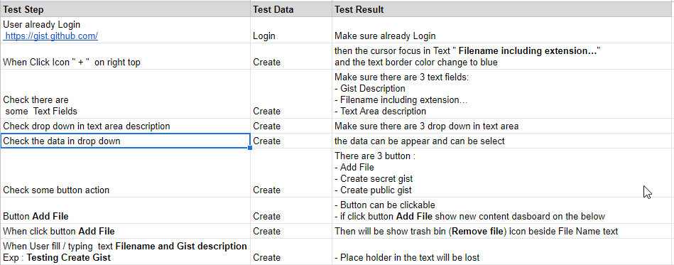Select the Test Step header cell

(125, 9)
